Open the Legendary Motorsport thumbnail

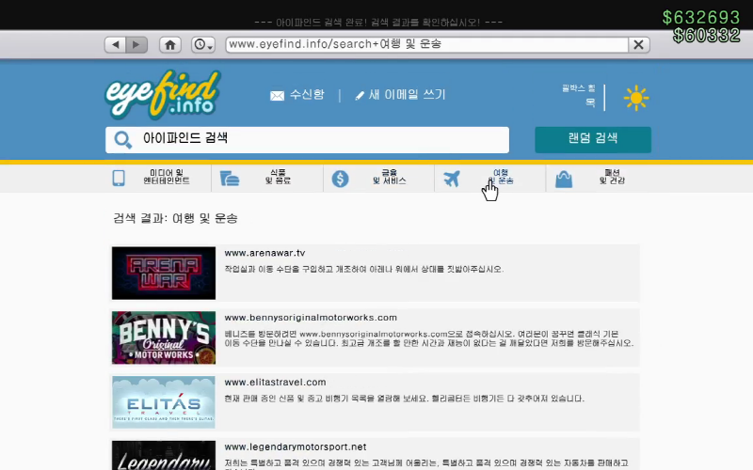164,455
